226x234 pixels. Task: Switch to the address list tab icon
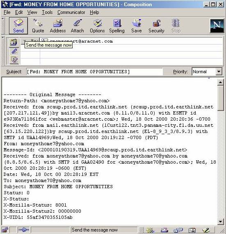click(x=14, y=43)
